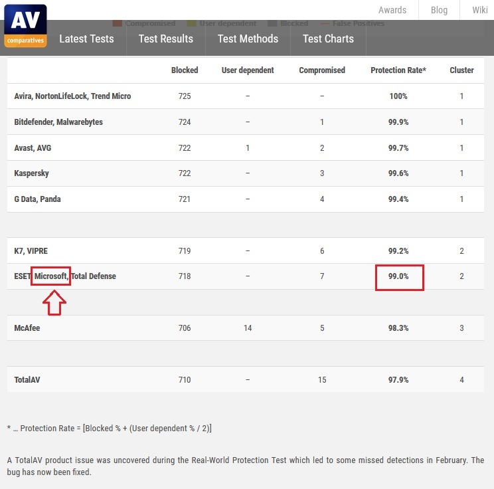494x489 pixels.
Task: Click the Cluster column header
Action: [461, 70]
